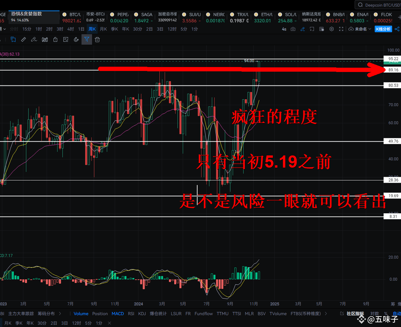Select the 4时 timeframe

(71, 29)
